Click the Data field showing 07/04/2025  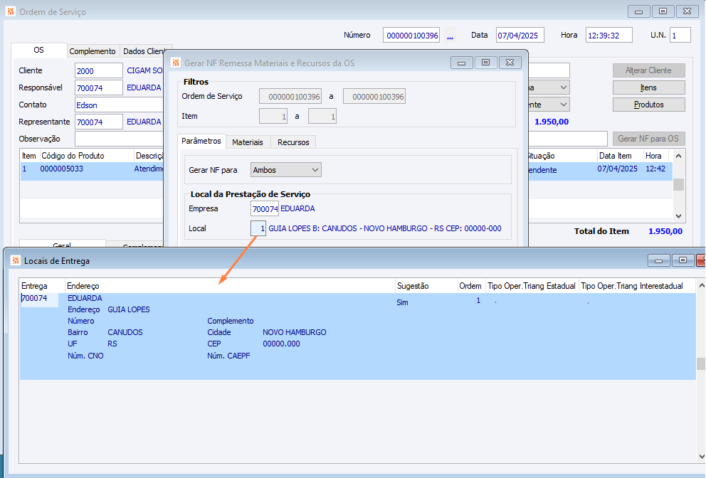tap(520, 36)
